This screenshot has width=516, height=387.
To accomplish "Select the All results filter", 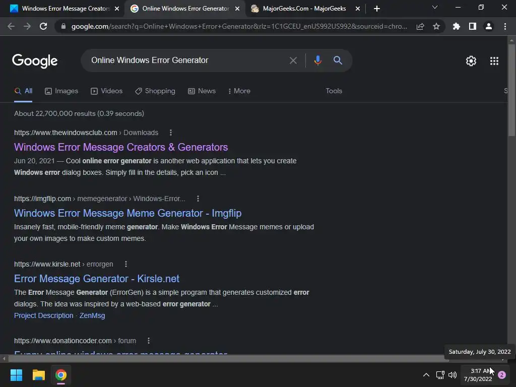I will 23,91.
